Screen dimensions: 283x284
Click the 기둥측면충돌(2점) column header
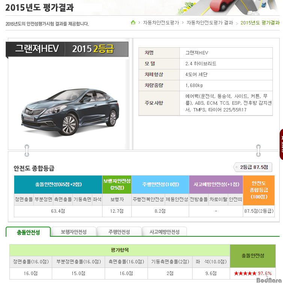[170, 261]
